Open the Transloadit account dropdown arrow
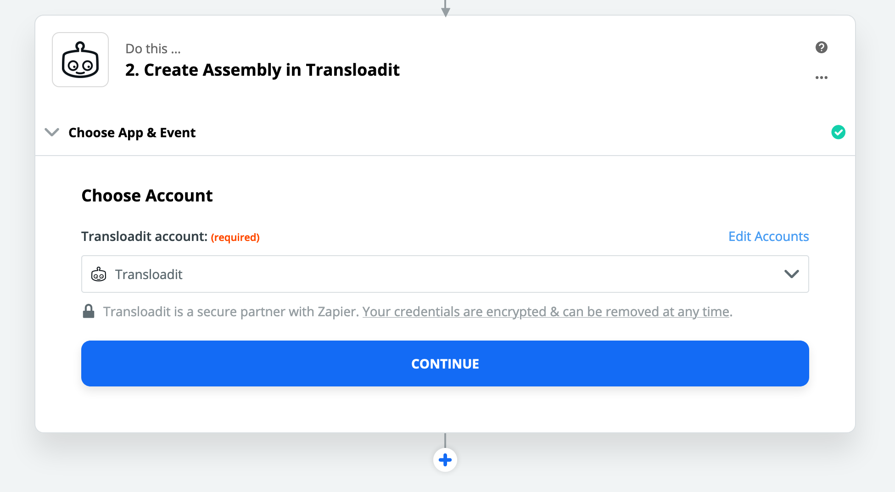This screenshot has width=895, height=492. click(791, 274)
